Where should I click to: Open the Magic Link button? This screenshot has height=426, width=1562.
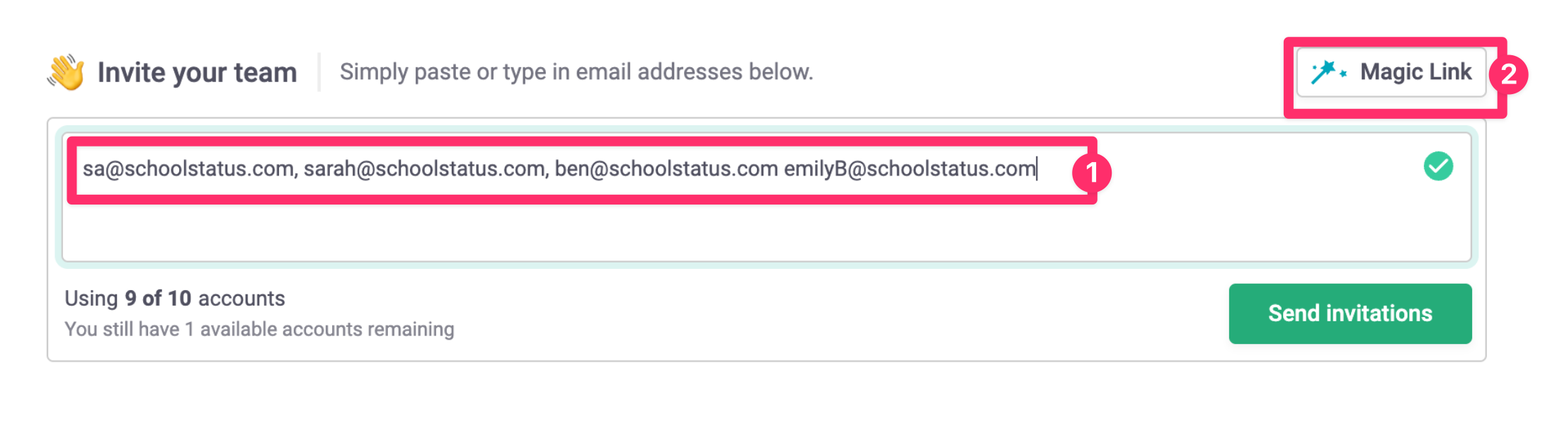pyautogui.click(x=1391, y=72)
